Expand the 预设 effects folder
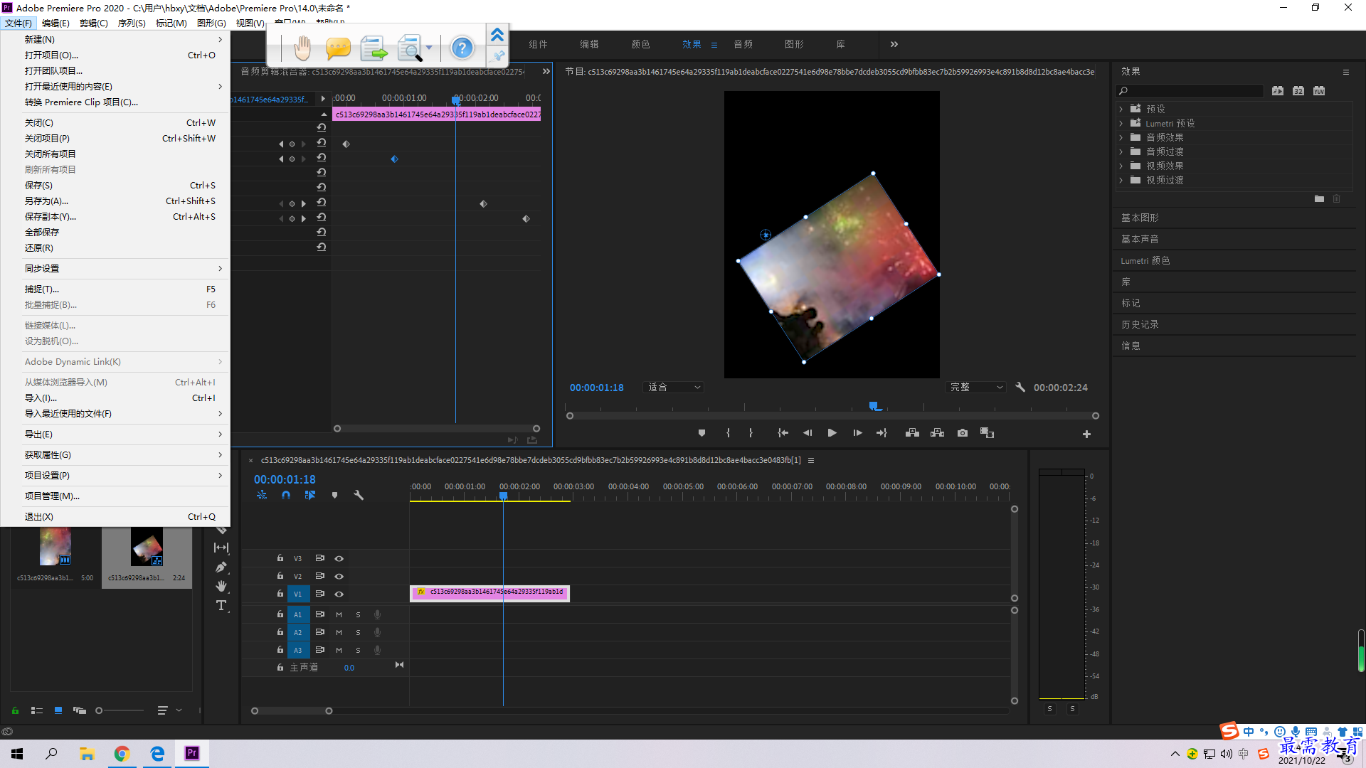Viewport: 1366px width, 768px height. tap(1121, 109)
